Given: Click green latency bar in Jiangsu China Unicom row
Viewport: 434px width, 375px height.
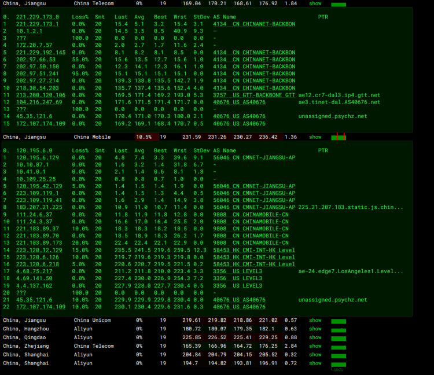Looking at the screenshot, I should tap(339, 321).
